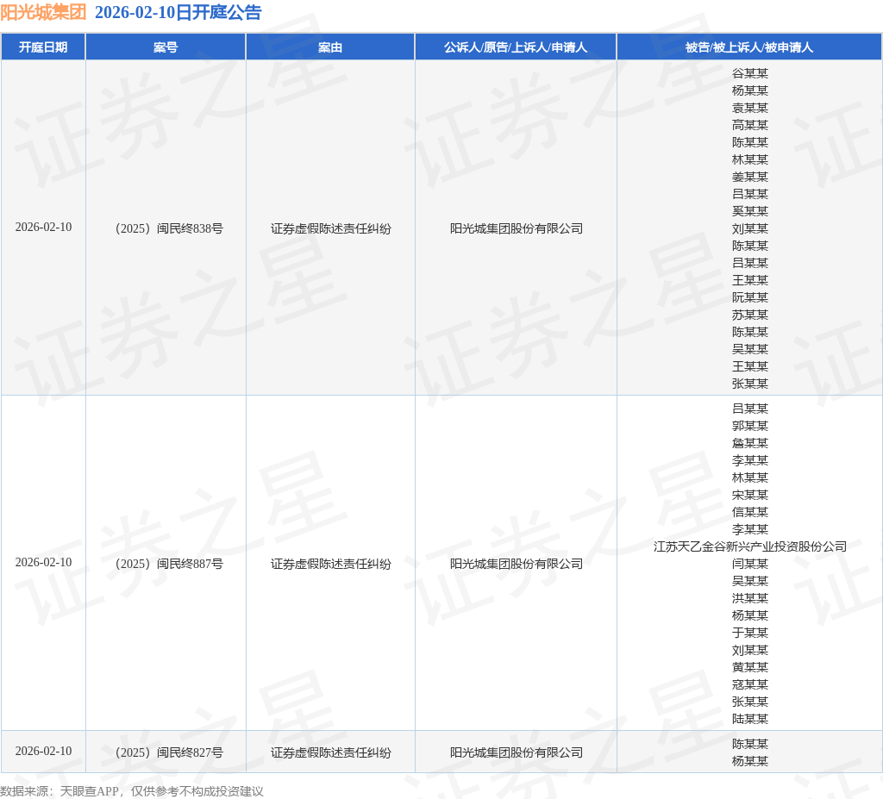Select the date in the 闽民终827号 row
Viewport: 883px width, 799px height.
(x=43, y=751)
